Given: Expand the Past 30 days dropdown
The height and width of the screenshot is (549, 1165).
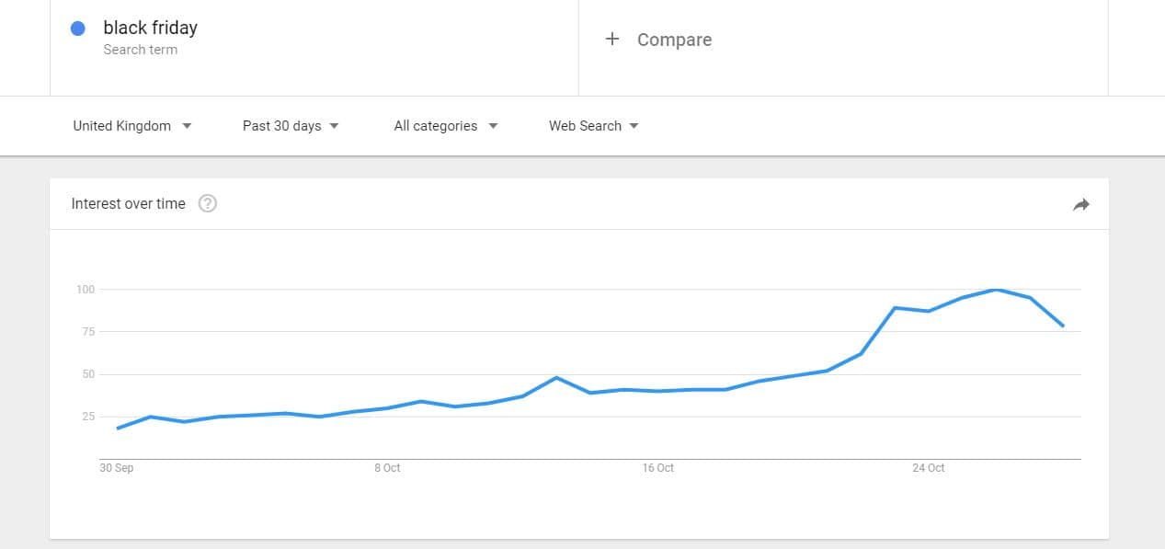Looking at the screenshot, I should (291, 126).
